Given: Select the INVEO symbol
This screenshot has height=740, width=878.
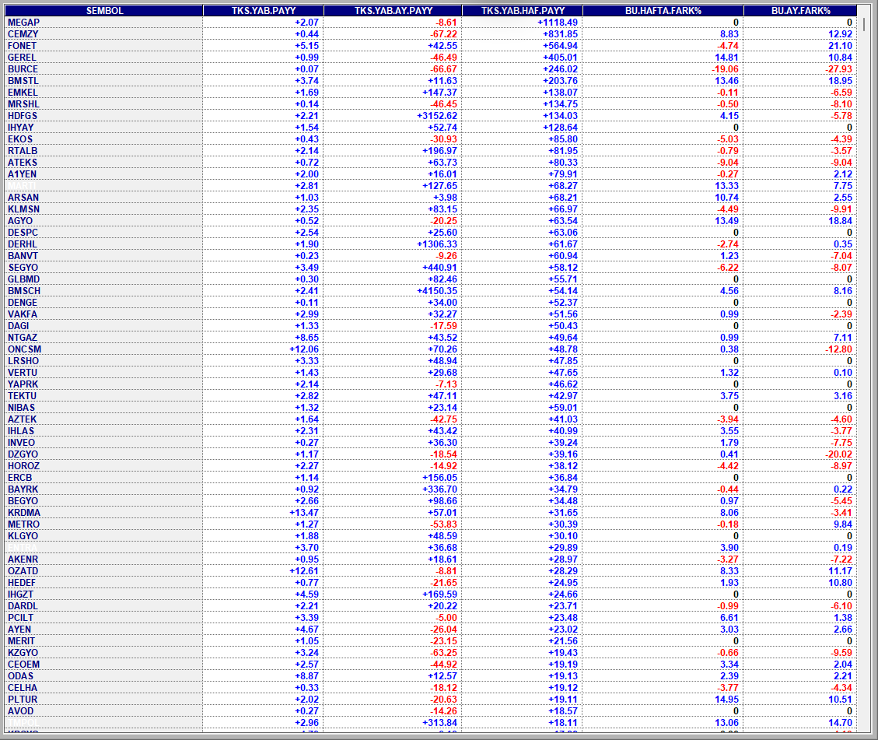Looking at the screenshot, I should point(21,443).
